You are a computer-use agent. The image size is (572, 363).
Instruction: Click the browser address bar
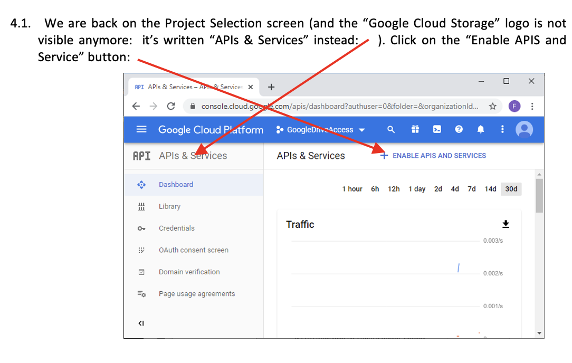(x=338, y=106)
